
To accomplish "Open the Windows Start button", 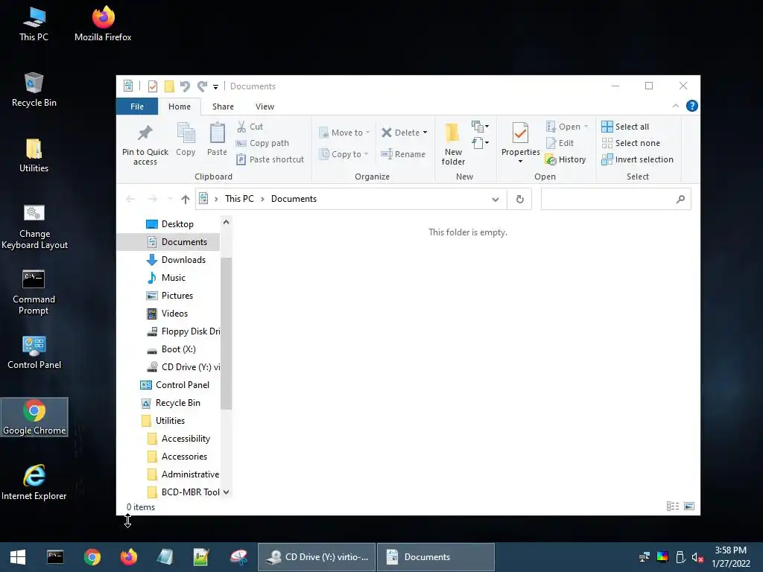I will (x=18, y=557).
